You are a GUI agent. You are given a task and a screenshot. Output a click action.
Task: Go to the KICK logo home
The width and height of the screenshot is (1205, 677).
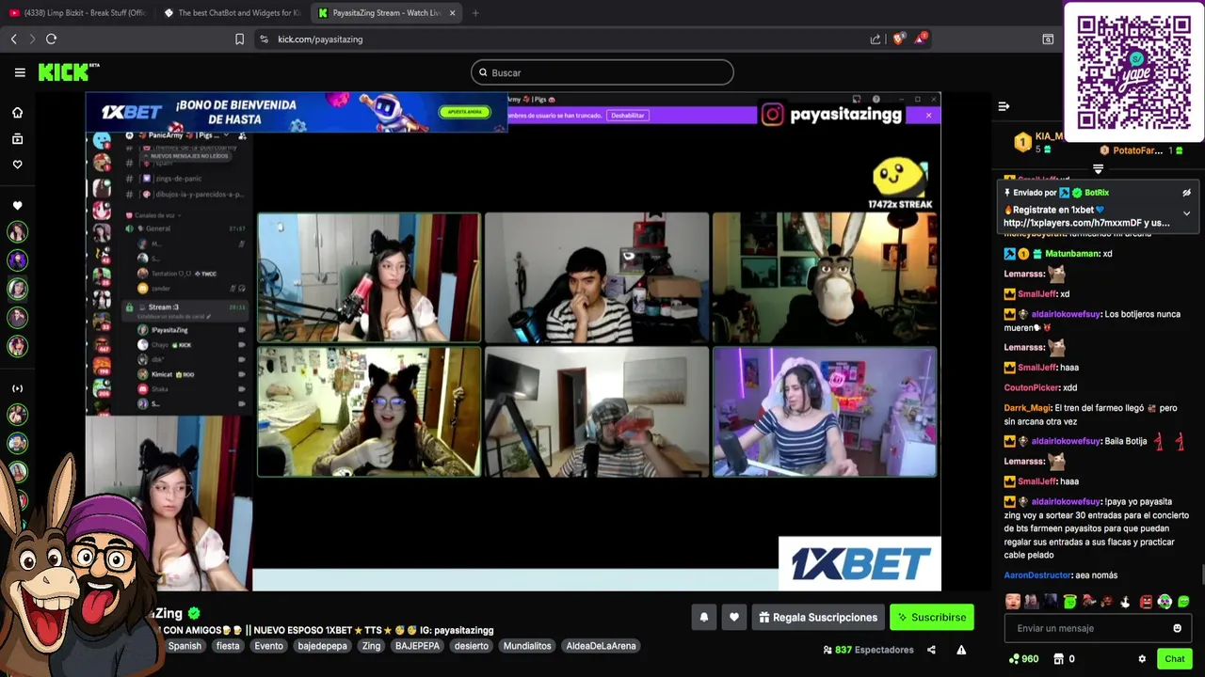coord(68,72)
